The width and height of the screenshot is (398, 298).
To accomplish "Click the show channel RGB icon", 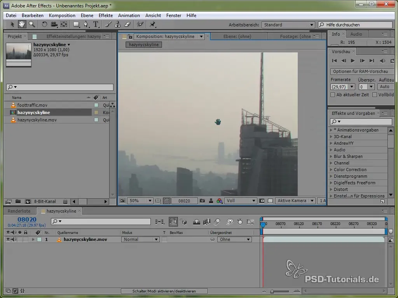I will coord(220,201).
